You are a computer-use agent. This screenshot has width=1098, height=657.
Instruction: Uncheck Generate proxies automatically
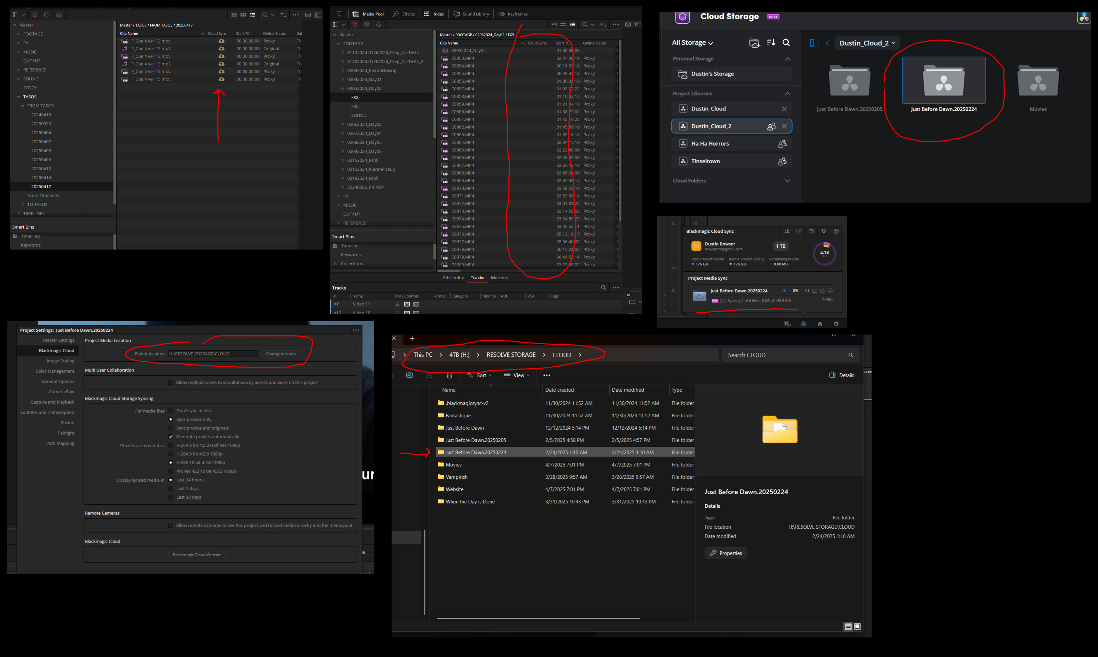(171, 437)
